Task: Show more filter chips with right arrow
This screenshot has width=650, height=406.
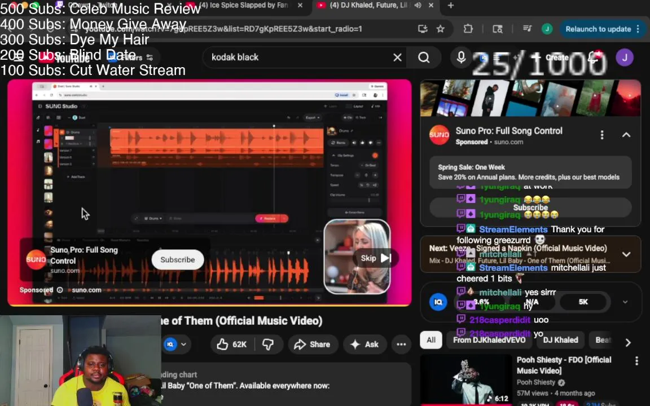Action: pos(628,342)
